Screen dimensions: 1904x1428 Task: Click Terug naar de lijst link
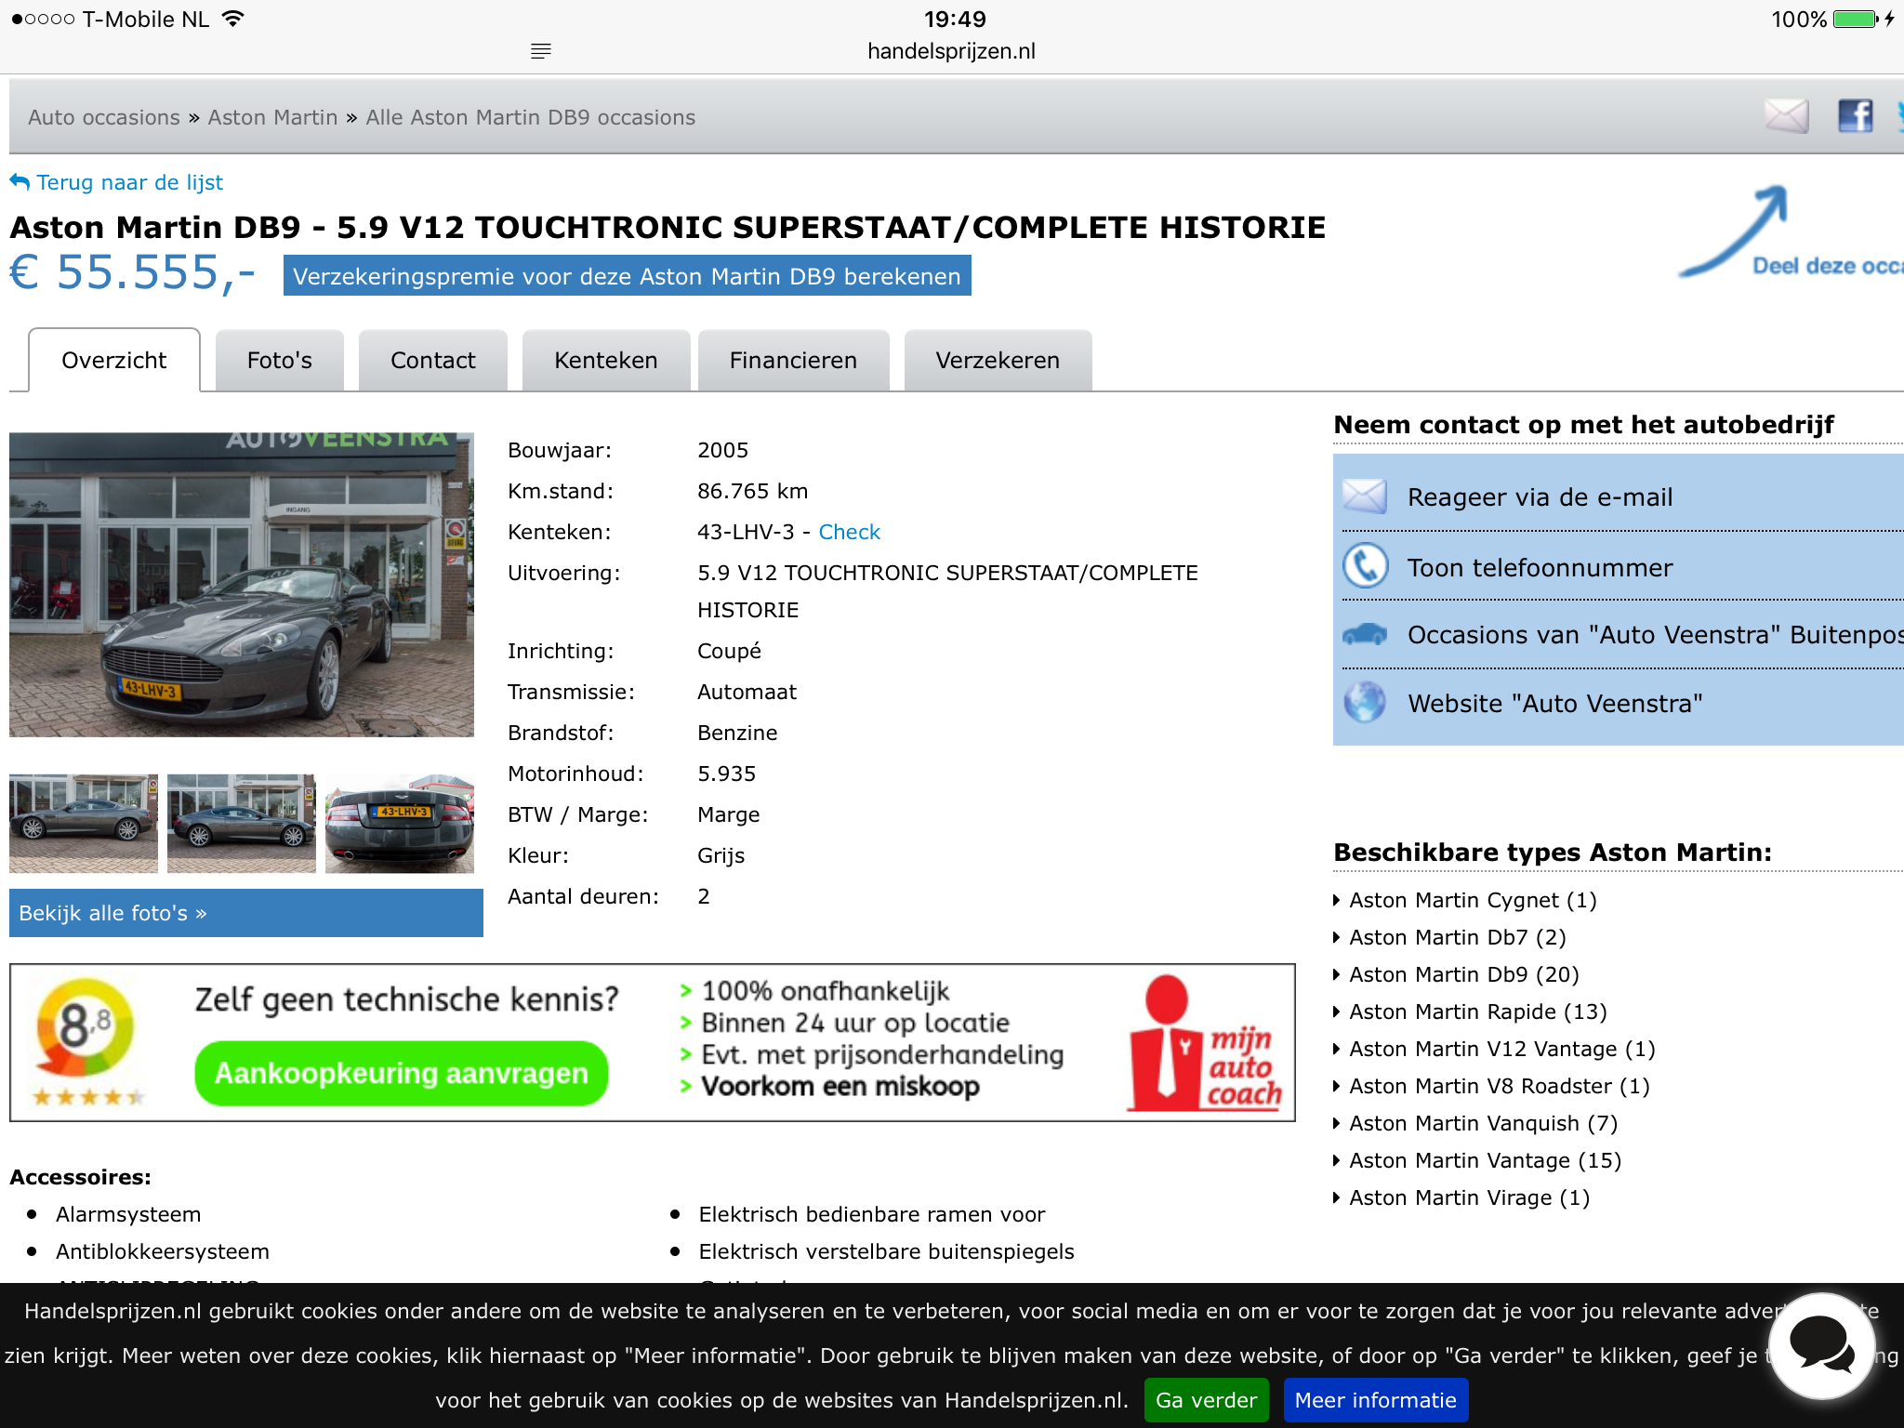pyautogui.click(x=130, y=182)
